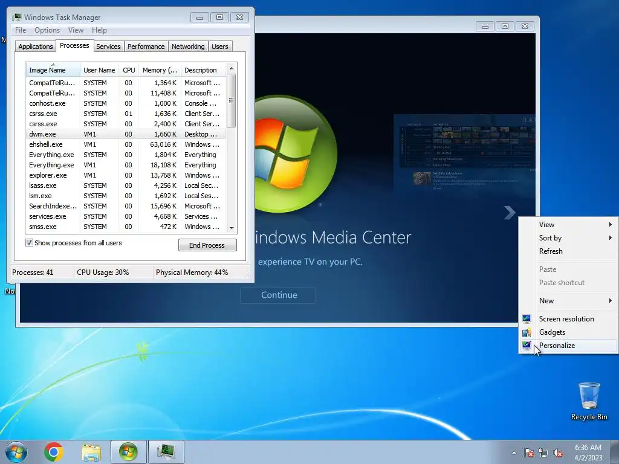The width and height of the screenshot is (619, 464).
Task: Select the ehshell.exe process row
Action: [x=126, y=144]
